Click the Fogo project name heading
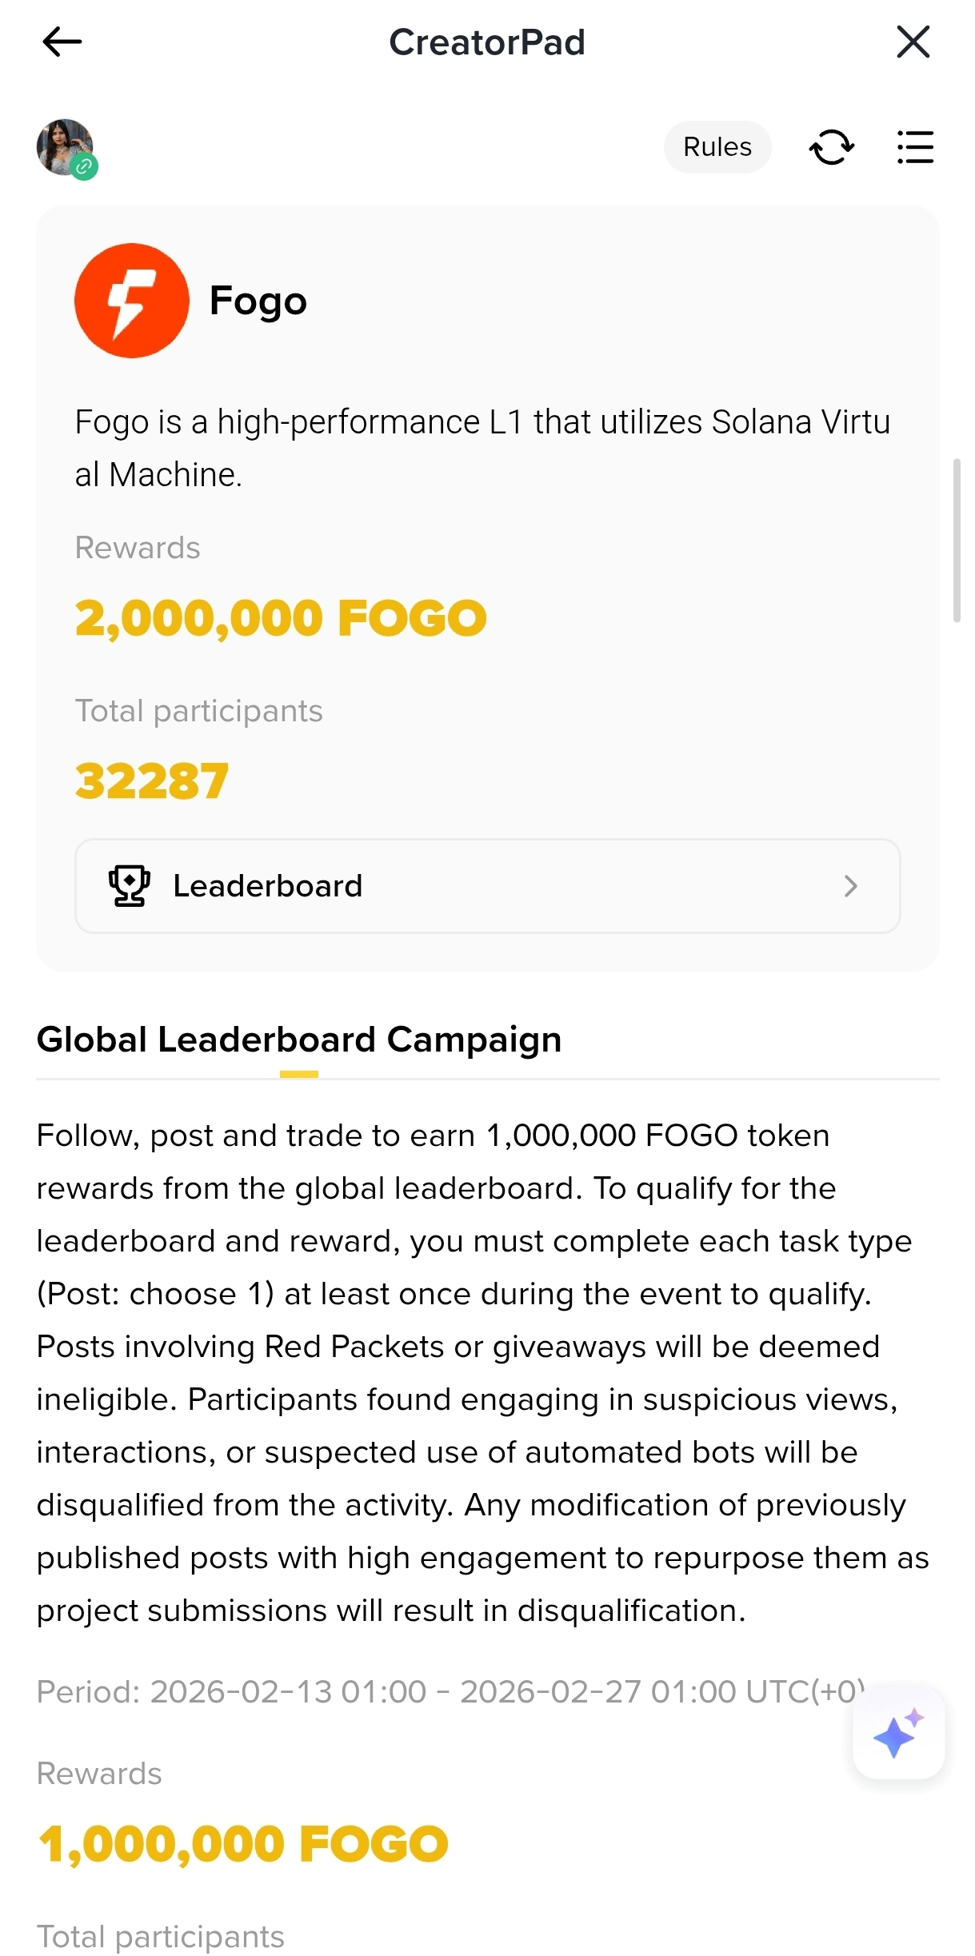 tap(258, 301)
